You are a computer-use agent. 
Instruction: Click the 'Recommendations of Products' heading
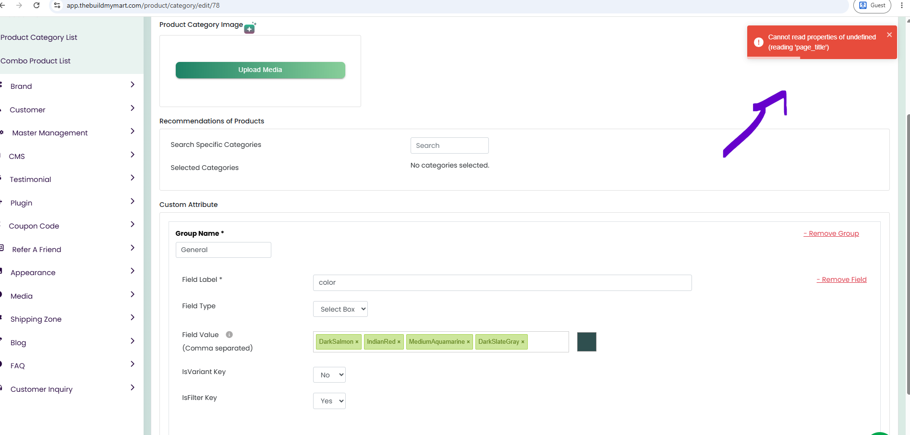pyautogui.click(x=212, y=121)
